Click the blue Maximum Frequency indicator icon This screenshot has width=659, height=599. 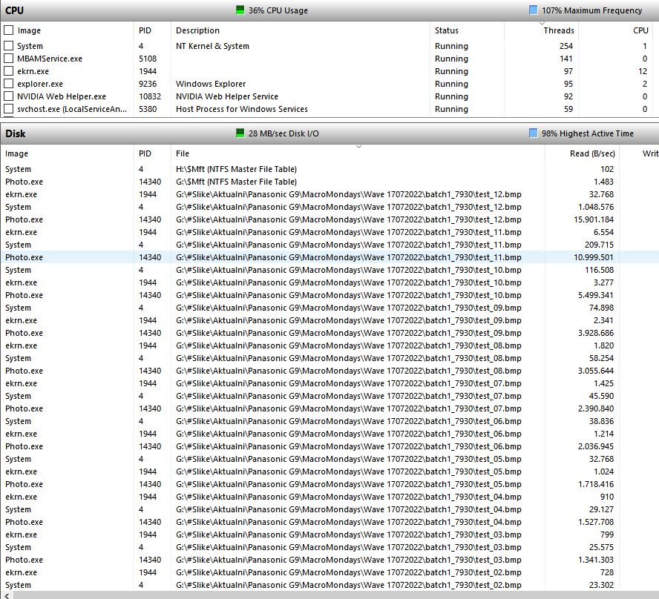click(x=534, y=10)
